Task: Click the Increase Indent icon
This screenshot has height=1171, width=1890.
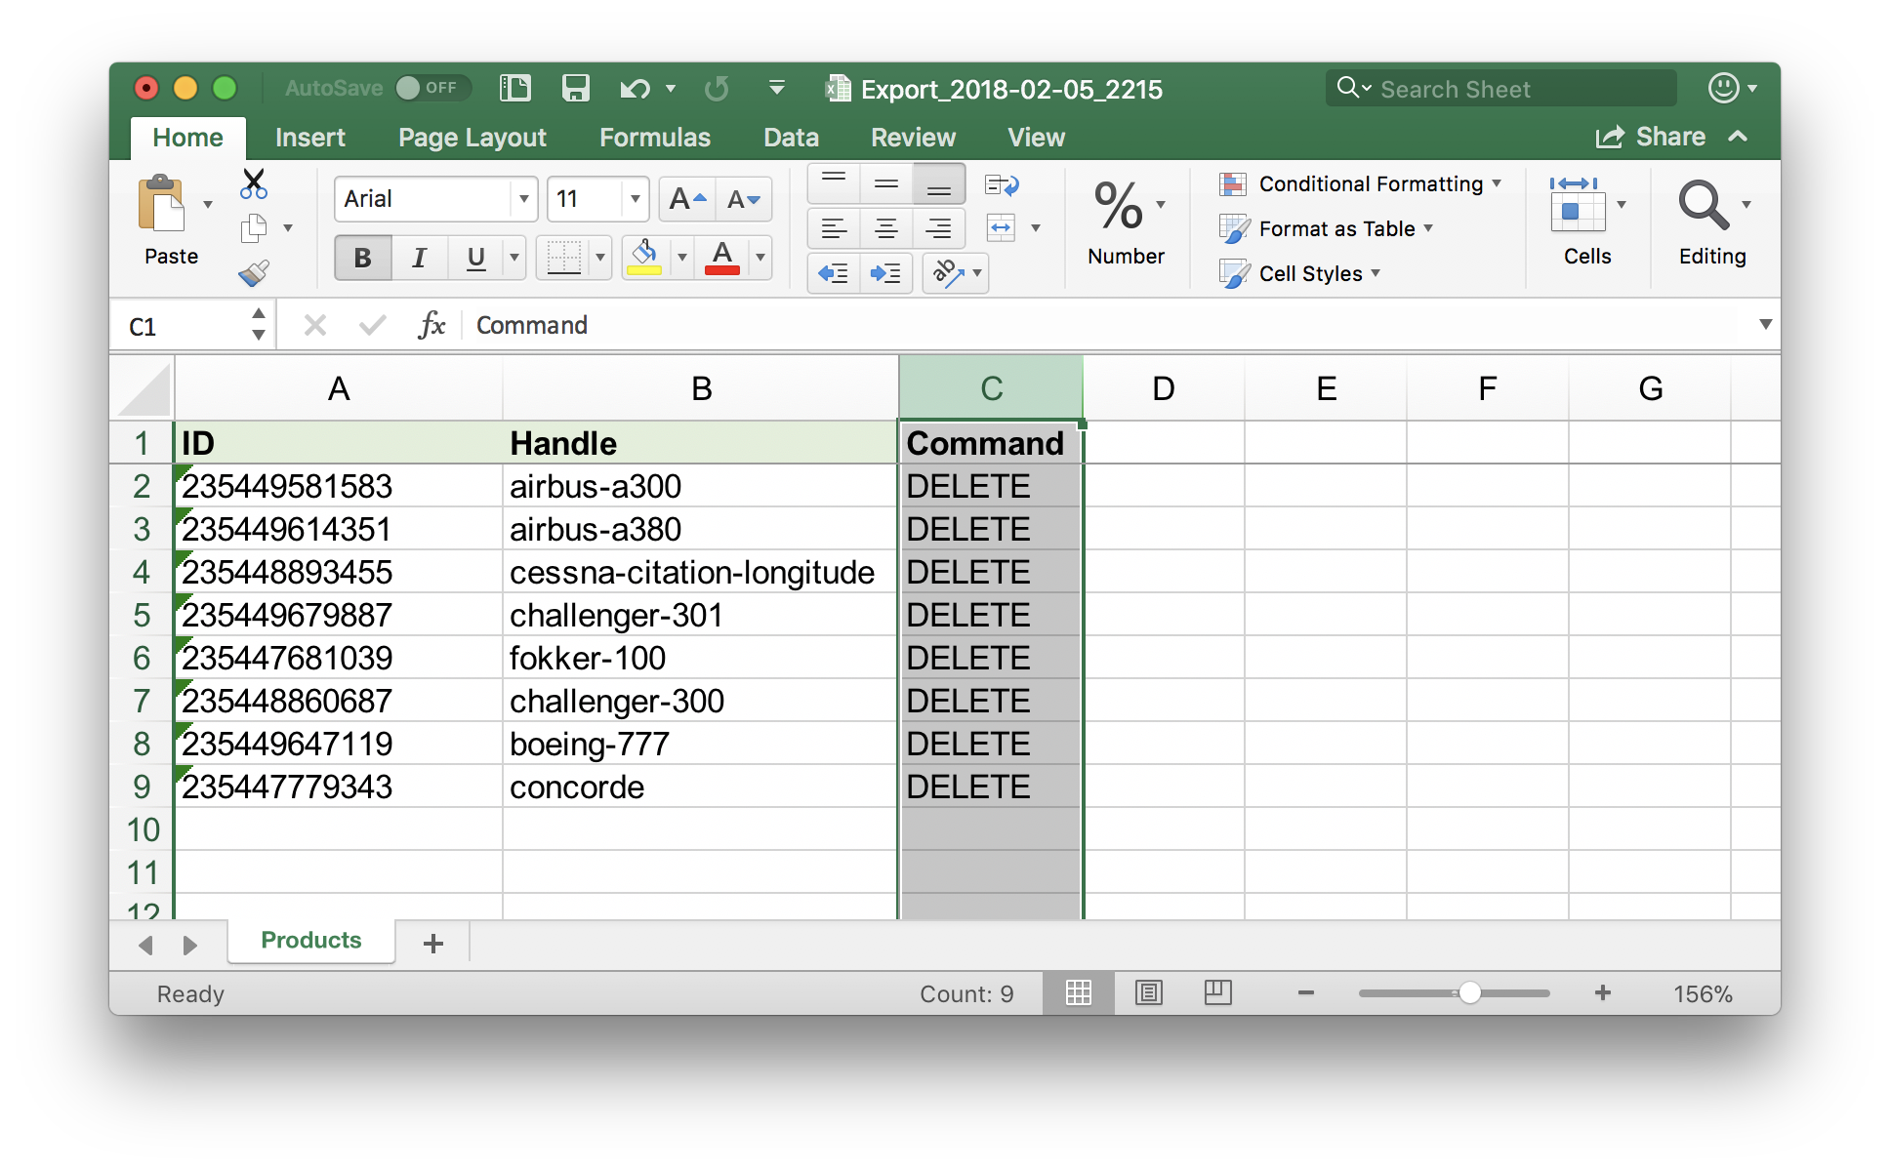Action: coord(885,273)
